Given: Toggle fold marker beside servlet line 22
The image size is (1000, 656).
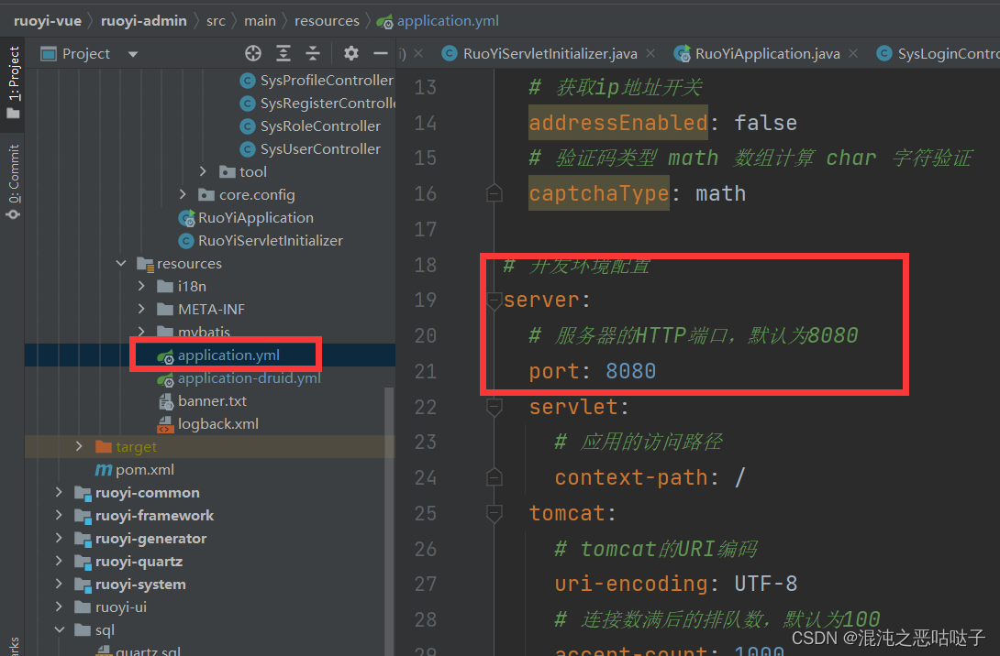Looking at the screenshot, I should pos(494,407).
